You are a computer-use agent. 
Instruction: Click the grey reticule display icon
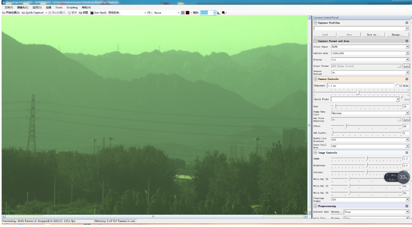pos(183,12)
